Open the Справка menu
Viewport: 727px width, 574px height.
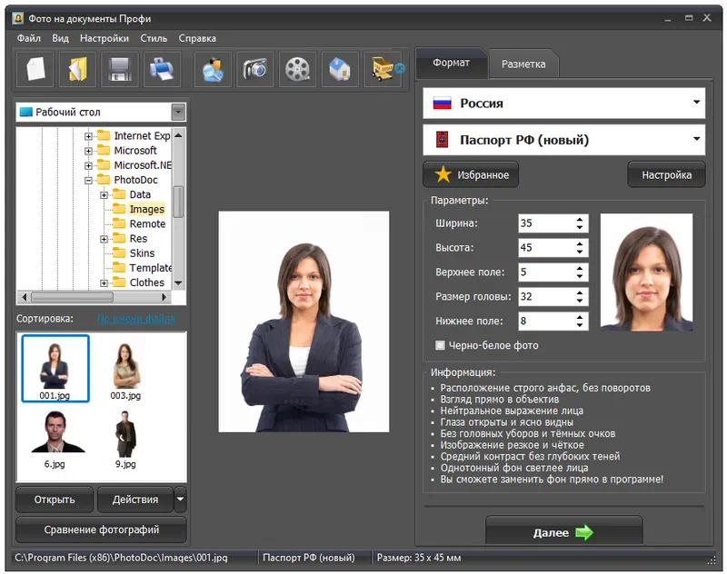[x=197, y=38]
